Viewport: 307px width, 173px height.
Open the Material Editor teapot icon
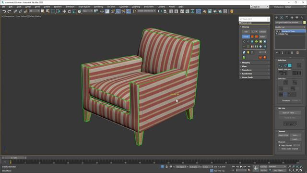(205, 12)
